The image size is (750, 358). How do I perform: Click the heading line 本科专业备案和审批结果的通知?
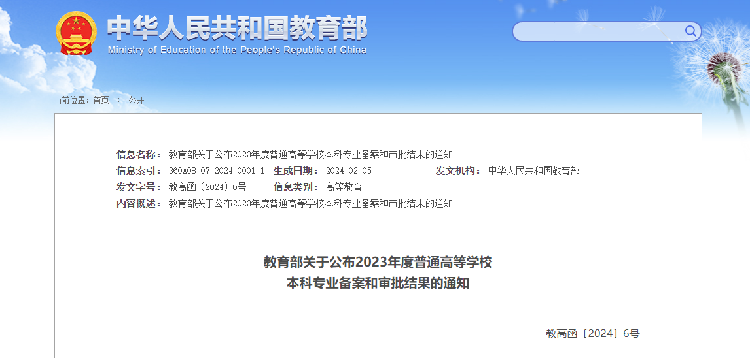[x=378, y=284]
